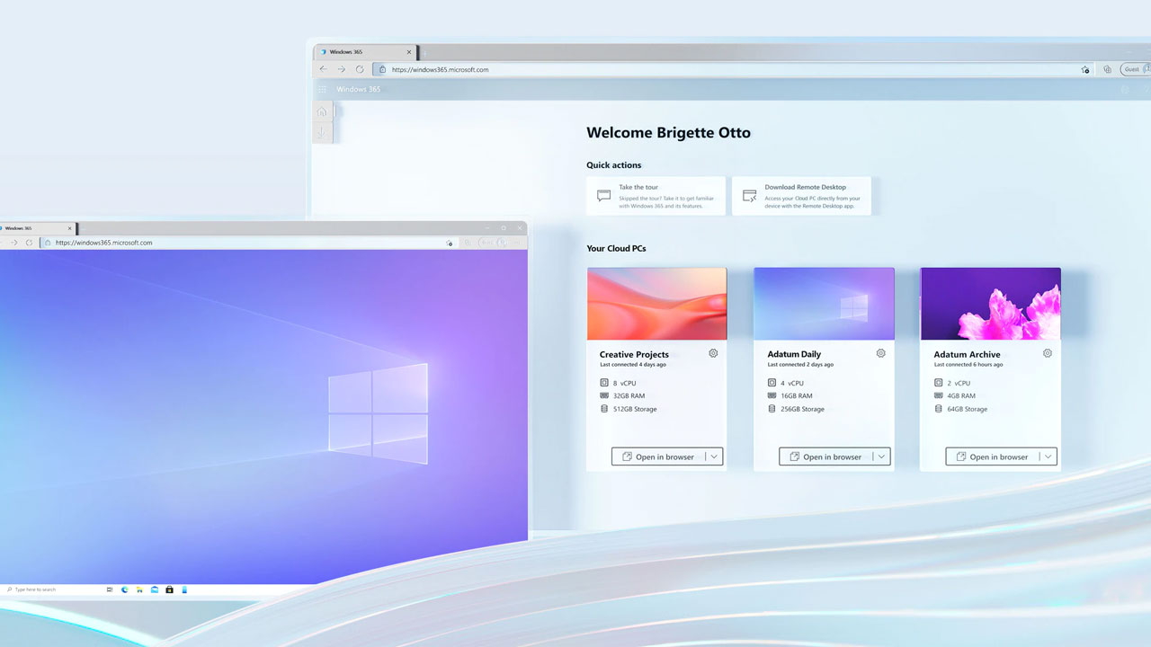Click Download Remote Desktop quick action
This screenshot has height=647, width=1151.
(x=801, y=196)
